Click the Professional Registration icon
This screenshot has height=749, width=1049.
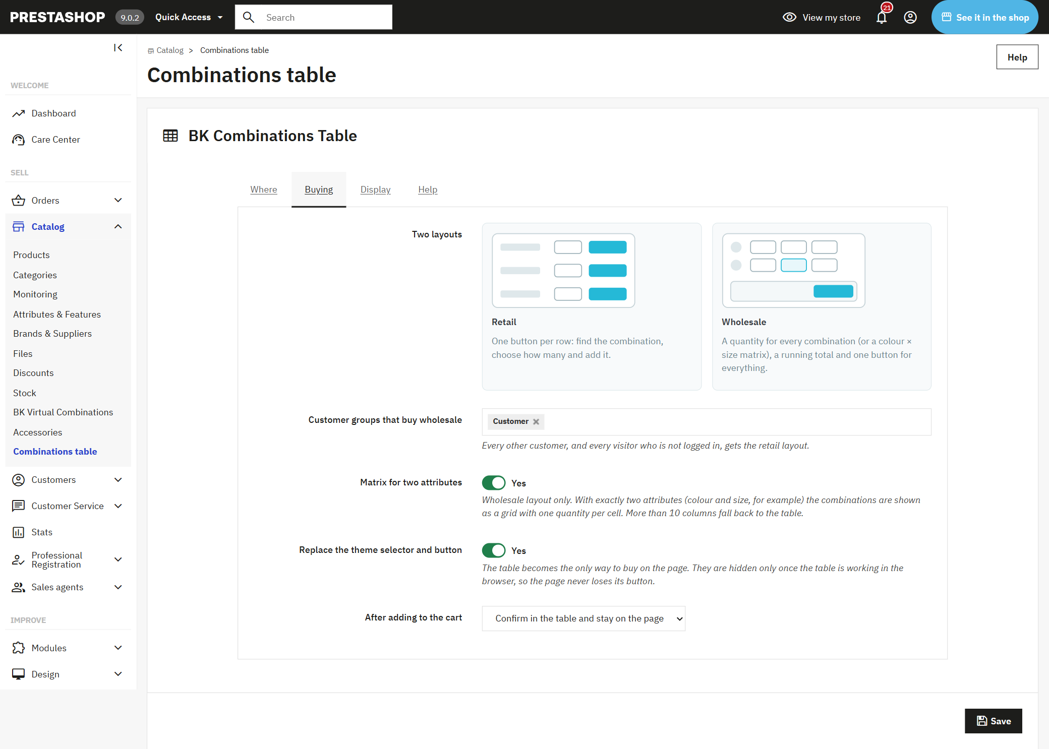tap(19, 560)
